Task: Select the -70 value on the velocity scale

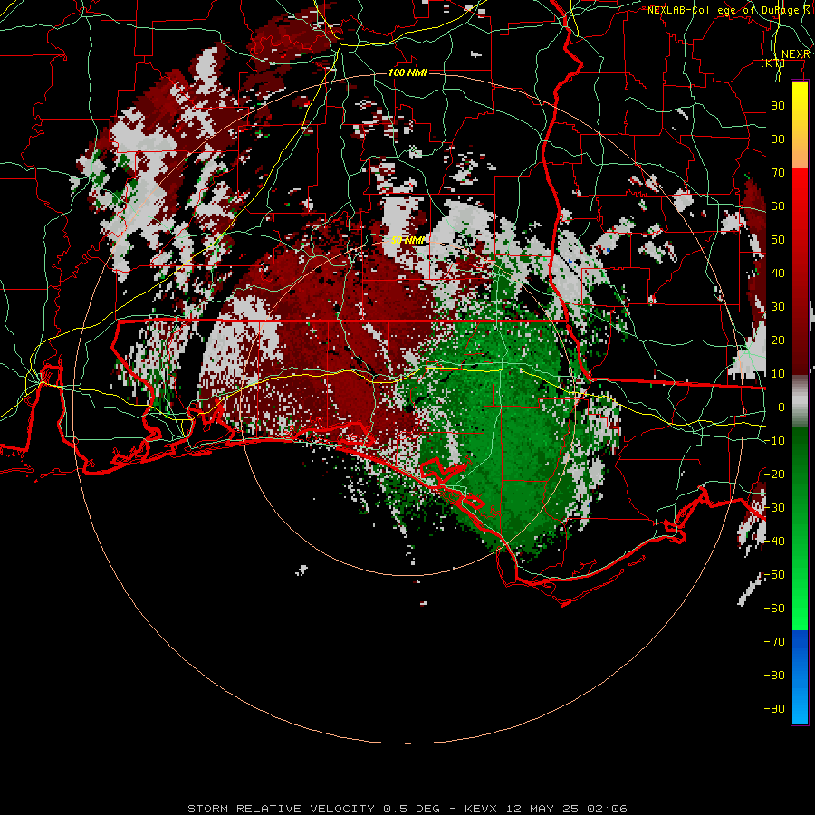Action: click(774, 642)
